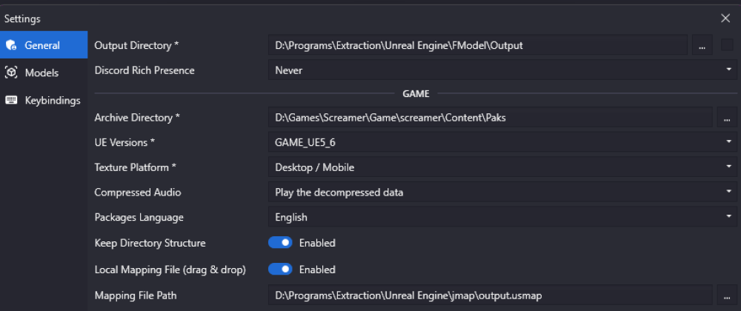This screenshot has width=741, height=311.
Task: Select the General tab
Action: [x=42, y=45]
